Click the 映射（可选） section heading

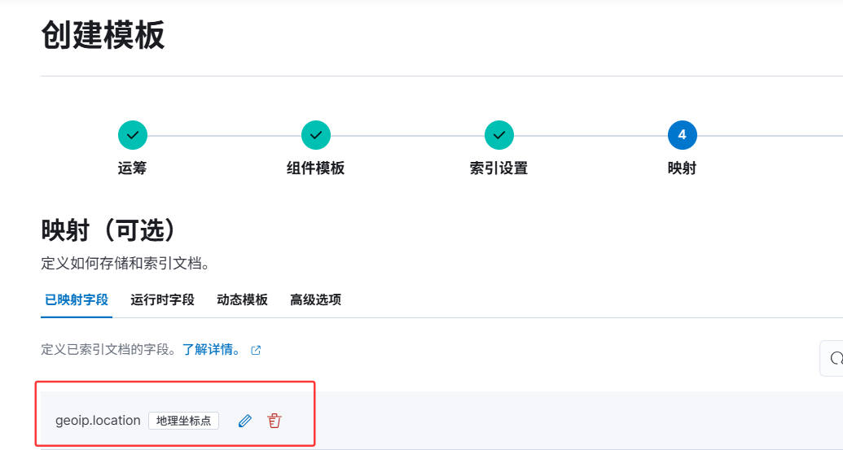pyautogui.click(x=108, y=230)
